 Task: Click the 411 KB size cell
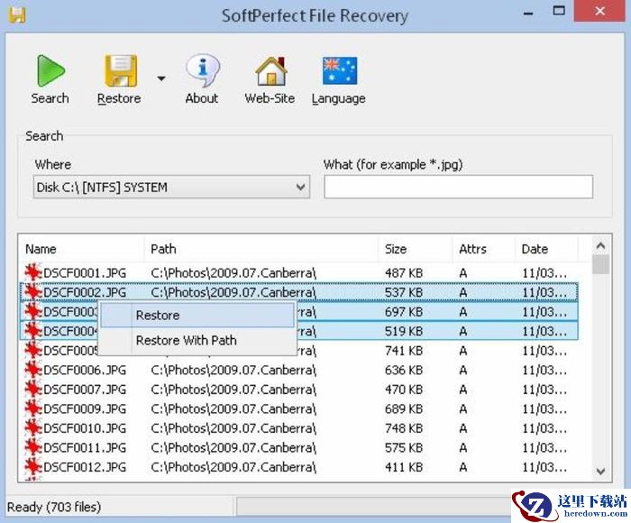click(404, 467)
